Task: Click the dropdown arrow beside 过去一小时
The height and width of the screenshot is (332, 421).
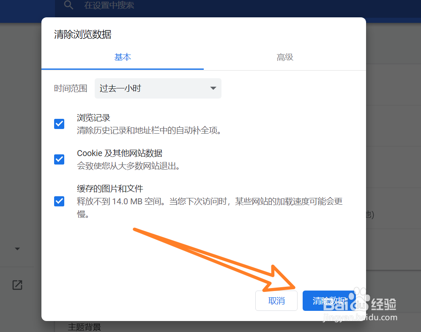Action: pyautogui.click(x=213, y=88)
